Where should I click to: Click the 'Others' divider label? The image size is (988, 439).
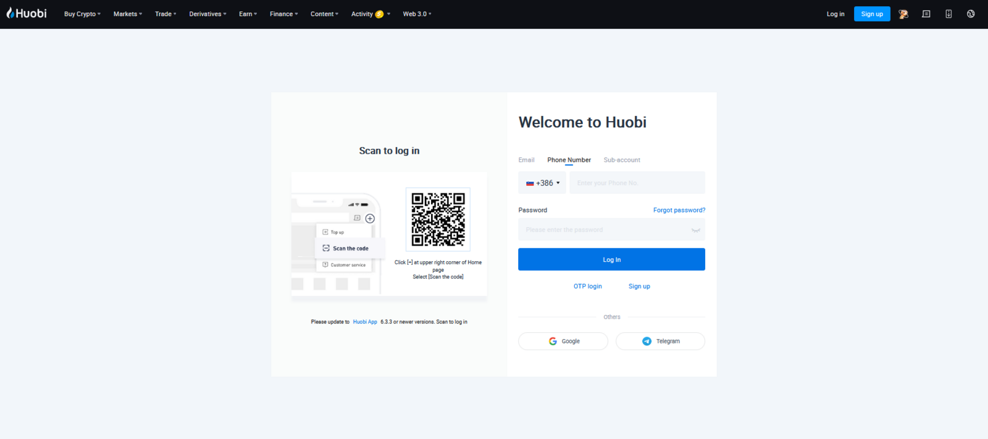coord(612,317)
